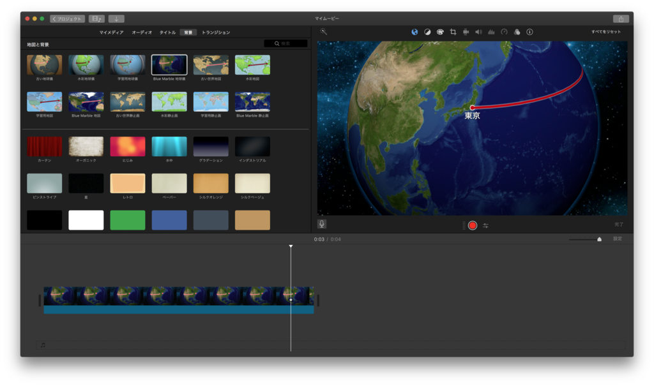
Task: Select the 古い世界地図 map thumbnail
Action: (211, 65)
